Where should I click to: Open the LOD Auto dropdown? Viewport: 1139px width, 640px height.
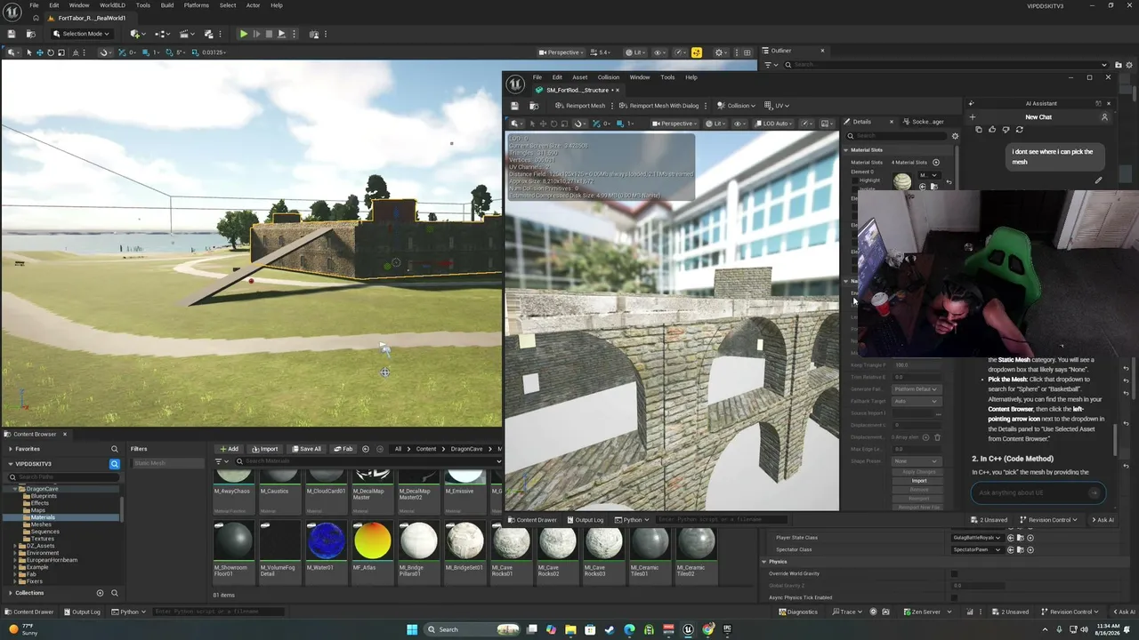[772, 124]
